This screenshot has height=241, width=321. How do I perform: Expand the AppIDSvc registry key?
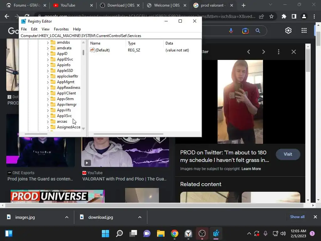[48, 59]
